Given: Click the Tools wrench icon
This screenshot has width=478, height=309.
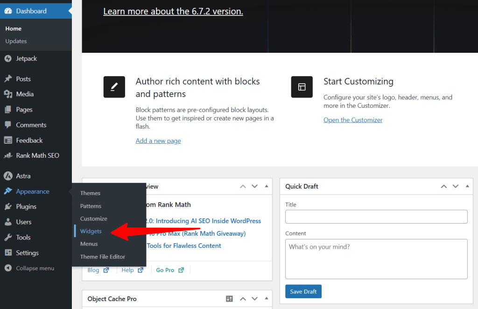Looking at the screenshot, I should point(7,238).
